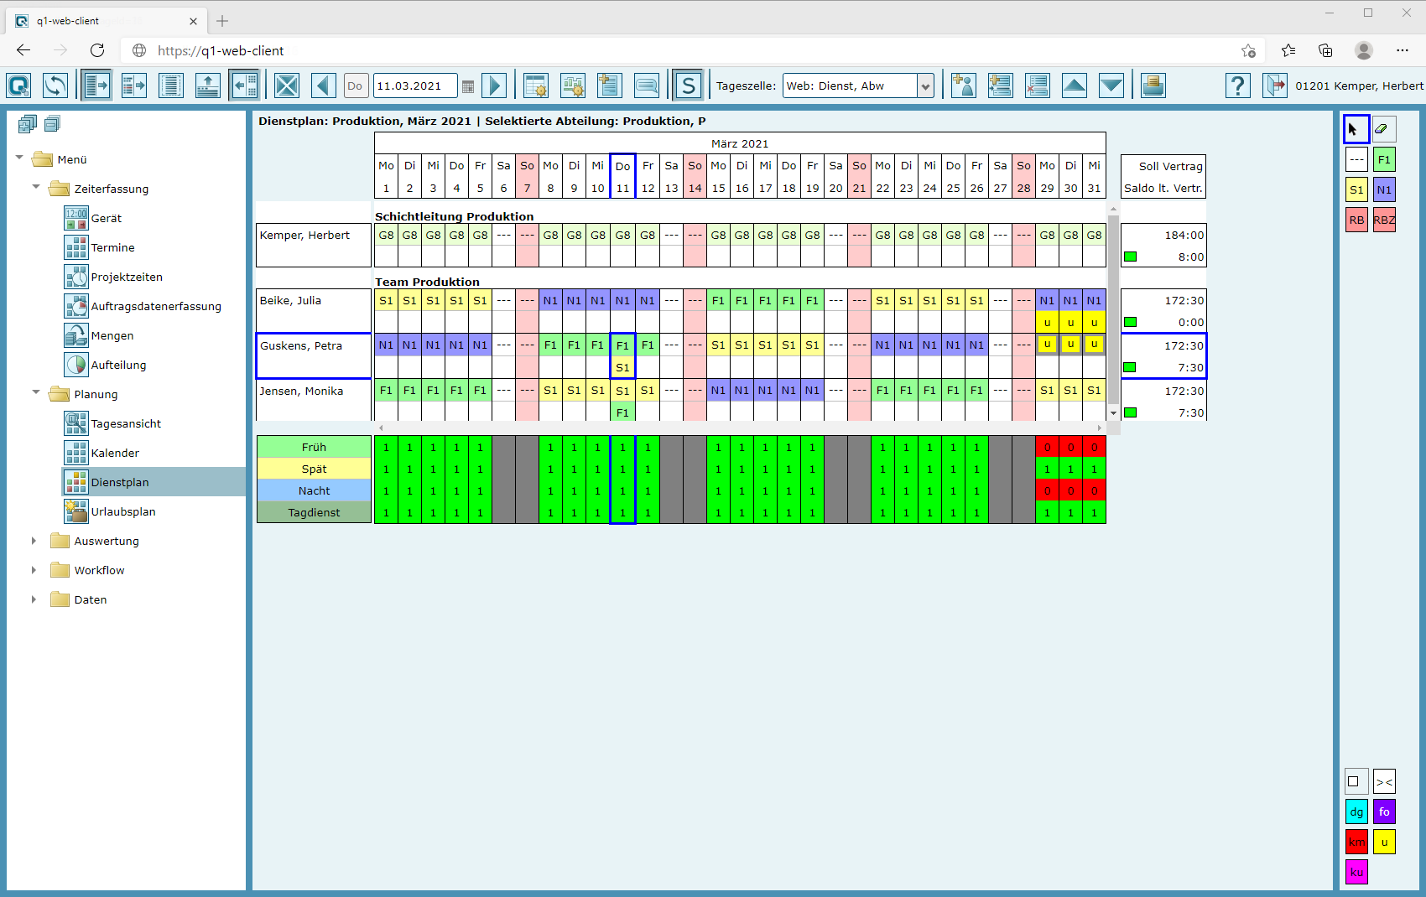Click the print icon in toolbar
1426x897 pixels.
click(1153, 86)
